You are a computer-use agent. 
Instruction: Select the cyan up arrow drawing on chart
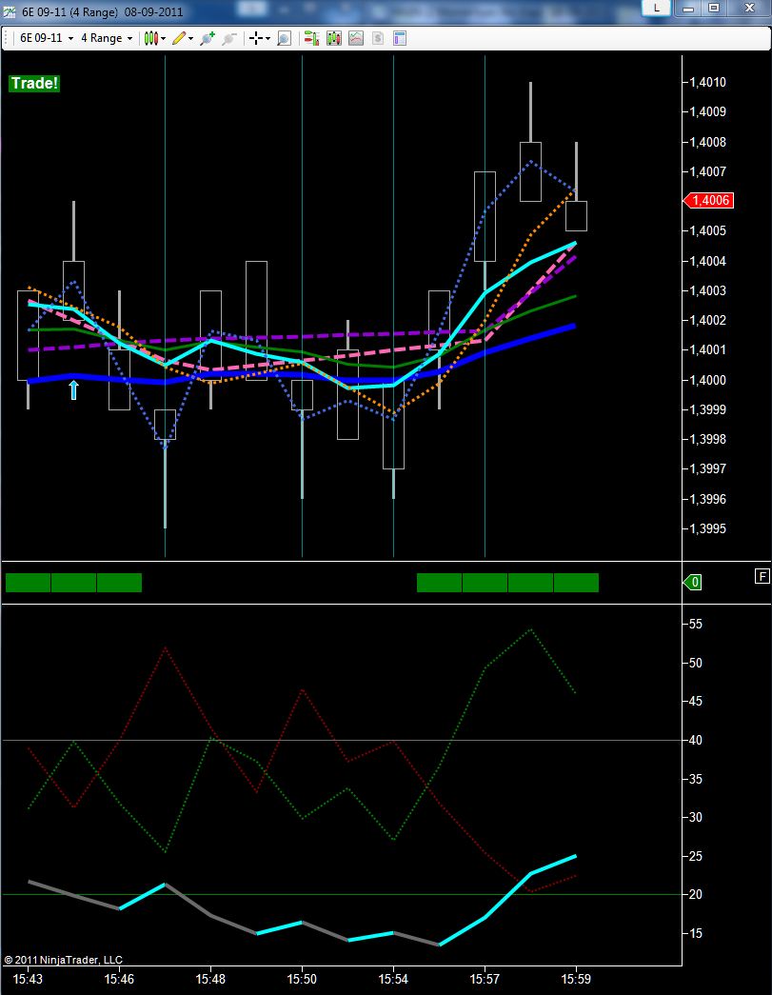tap(73, 389)
